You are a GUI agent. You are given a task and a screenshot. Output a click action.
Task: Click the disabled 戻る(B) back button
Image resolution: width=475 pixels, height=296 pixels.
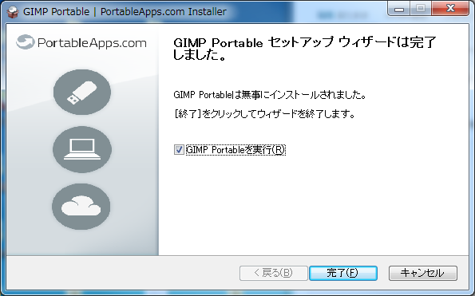274,273
